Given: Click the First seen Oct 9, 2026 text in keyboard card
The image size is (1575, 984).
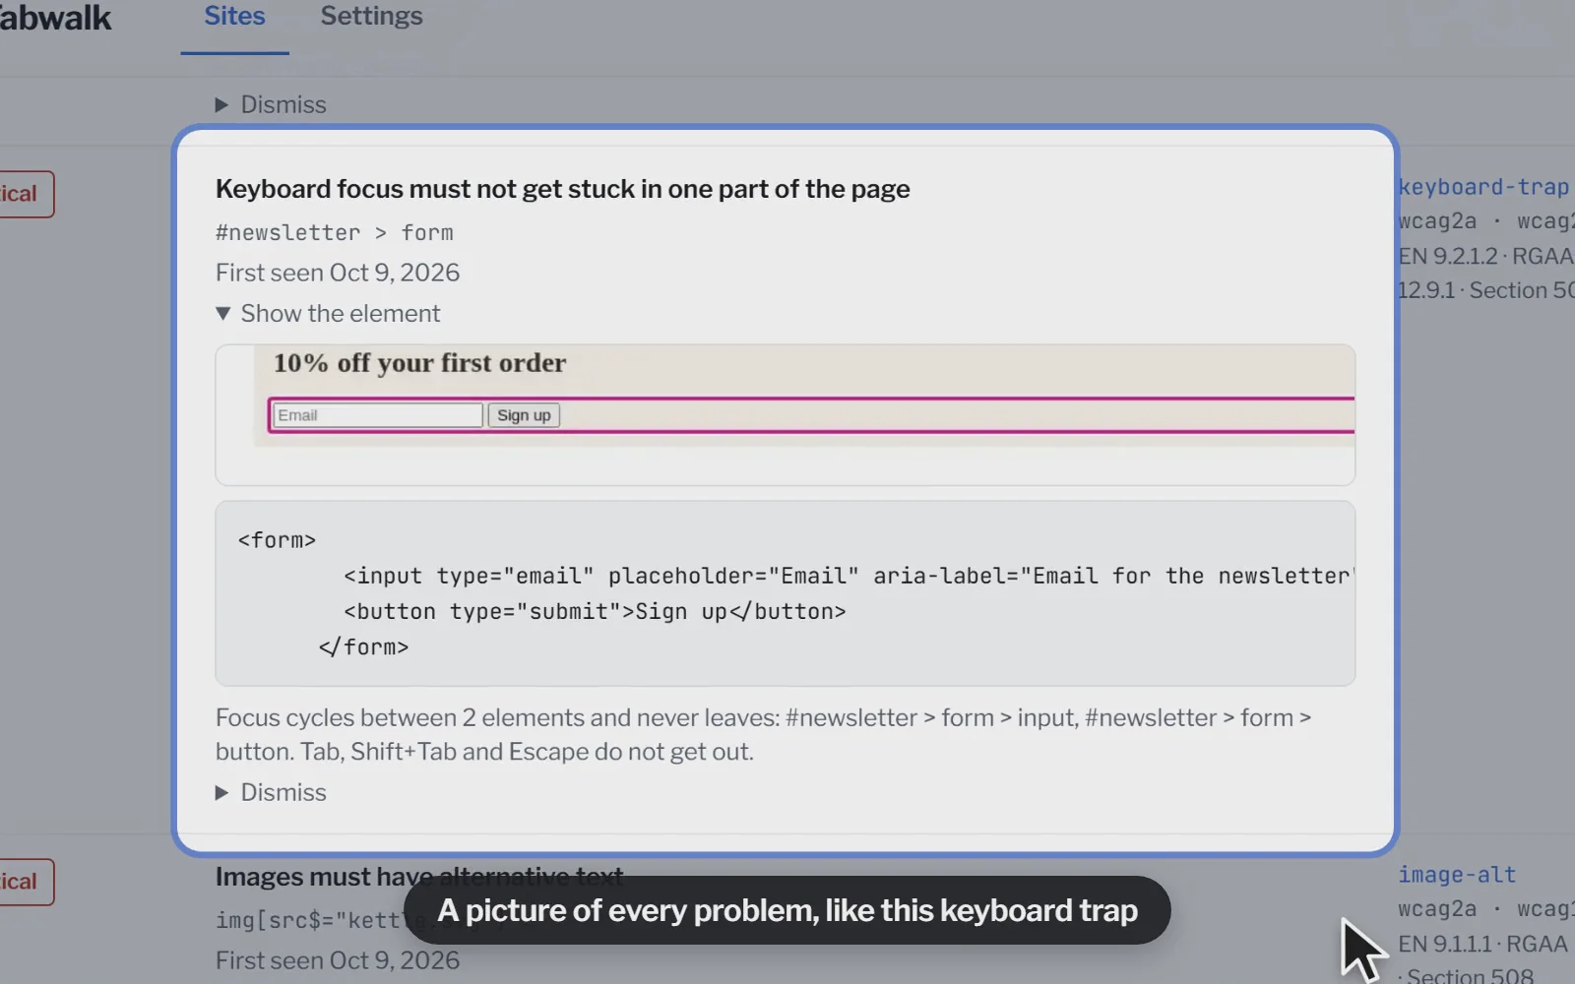Looking at the screenshot, I should coord(338,273).
